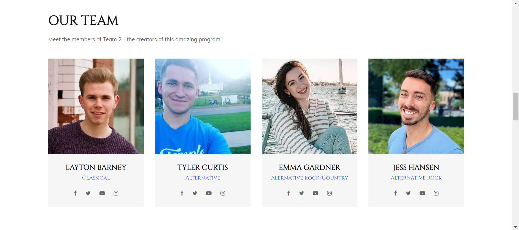Click the scrollbar down arrow
Screen dimensions: 519x230
[515, 227]
